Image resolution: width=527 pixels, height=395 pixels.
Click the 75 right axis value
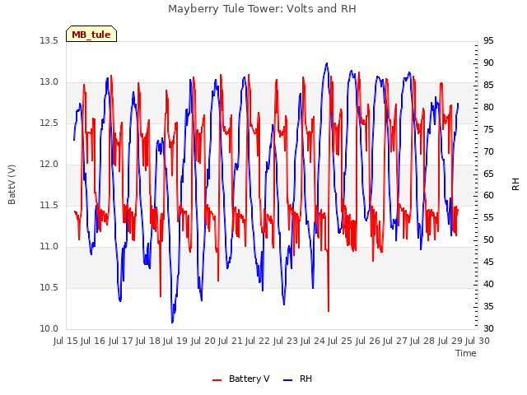[488, 130]
